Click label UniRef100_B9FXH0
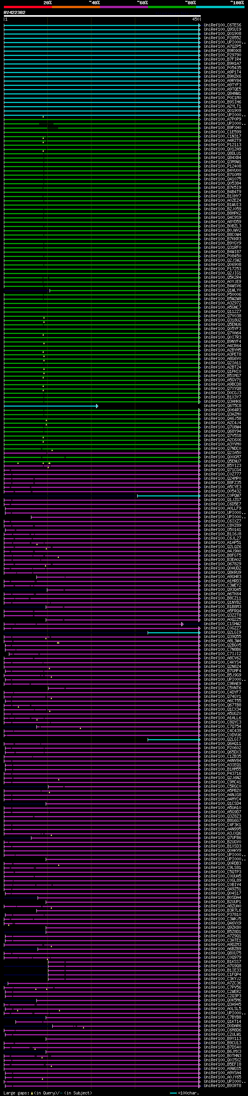Screen dimensions: 248x1096 point(222,128)
